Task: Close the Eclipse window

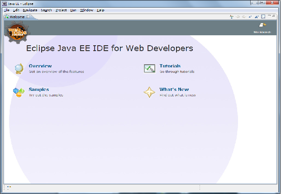Action: pos(272,3)
